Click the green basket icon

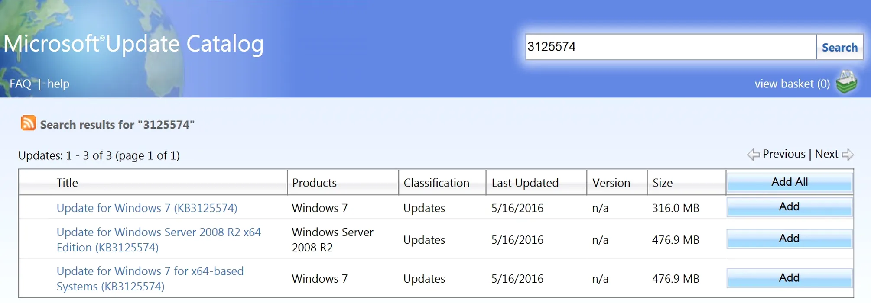click(x=846, y=82)
